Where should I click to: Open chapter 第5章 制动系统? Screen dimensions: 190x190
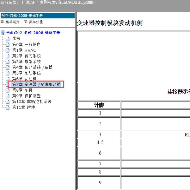pyautogui.click(x=27, y=73)
